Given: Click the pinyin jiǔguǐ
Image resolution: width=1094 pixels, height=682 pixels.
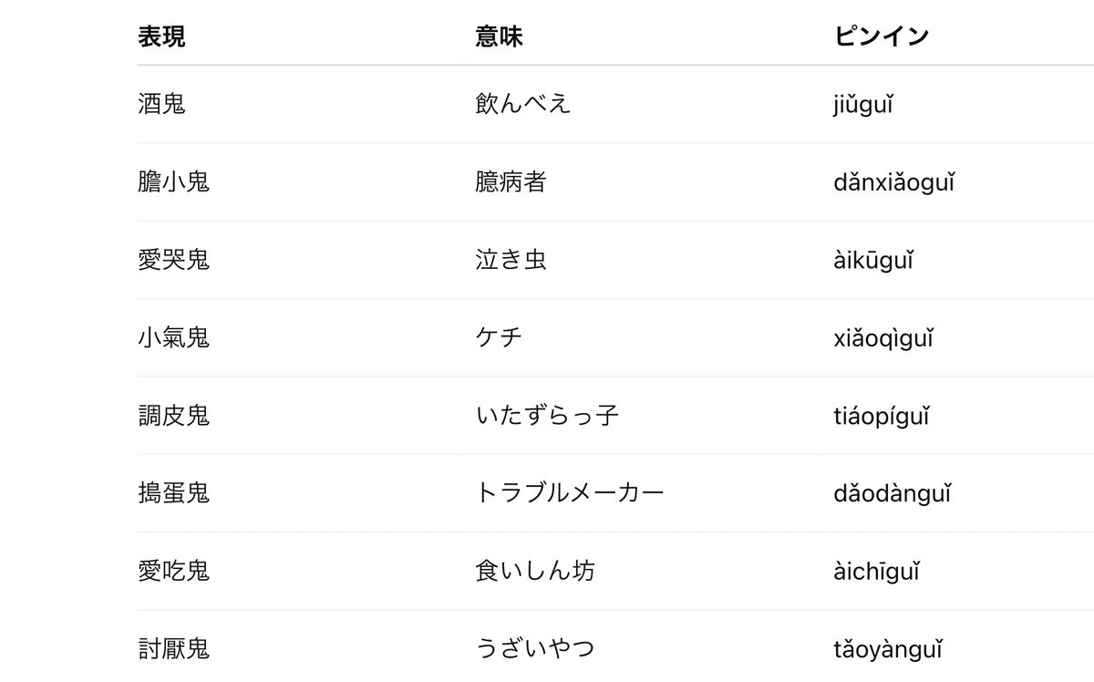Looking at the screenshot, I should pos(862,104).
